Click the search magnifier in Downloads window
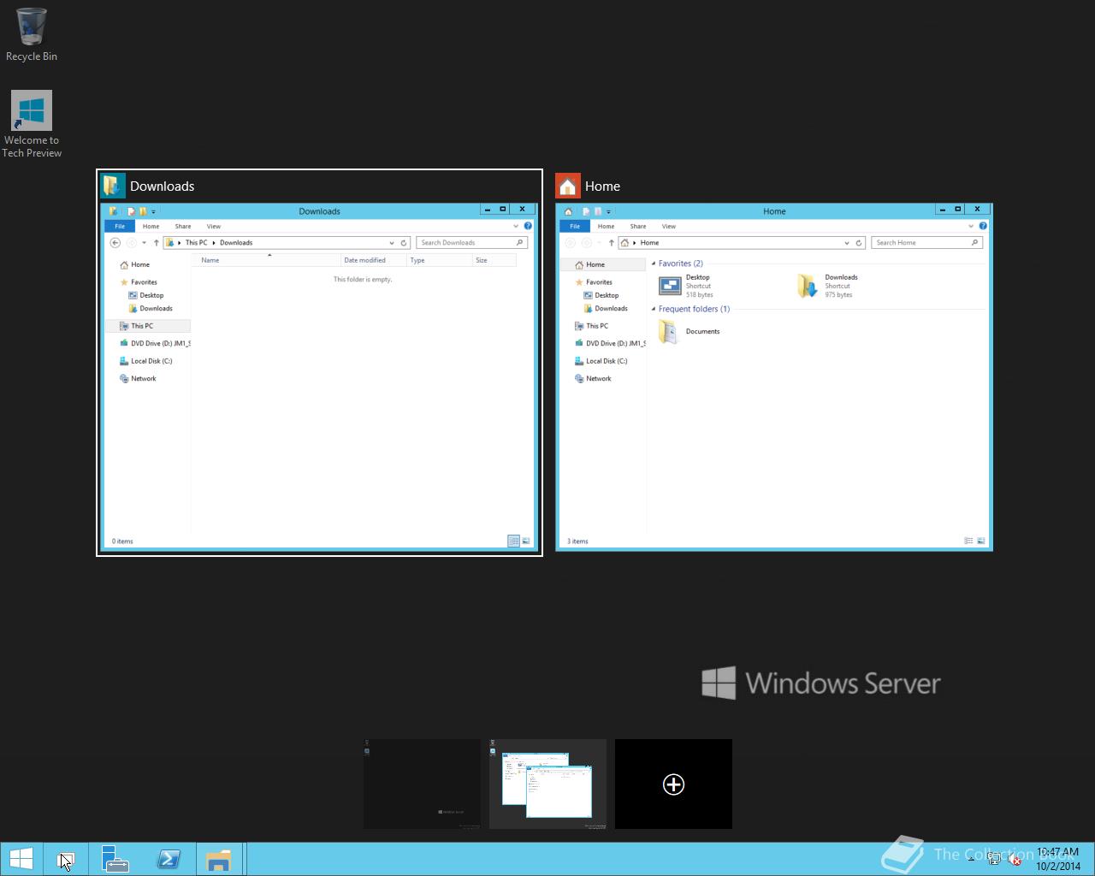The image size is (1095, 876). coord(519,243)
